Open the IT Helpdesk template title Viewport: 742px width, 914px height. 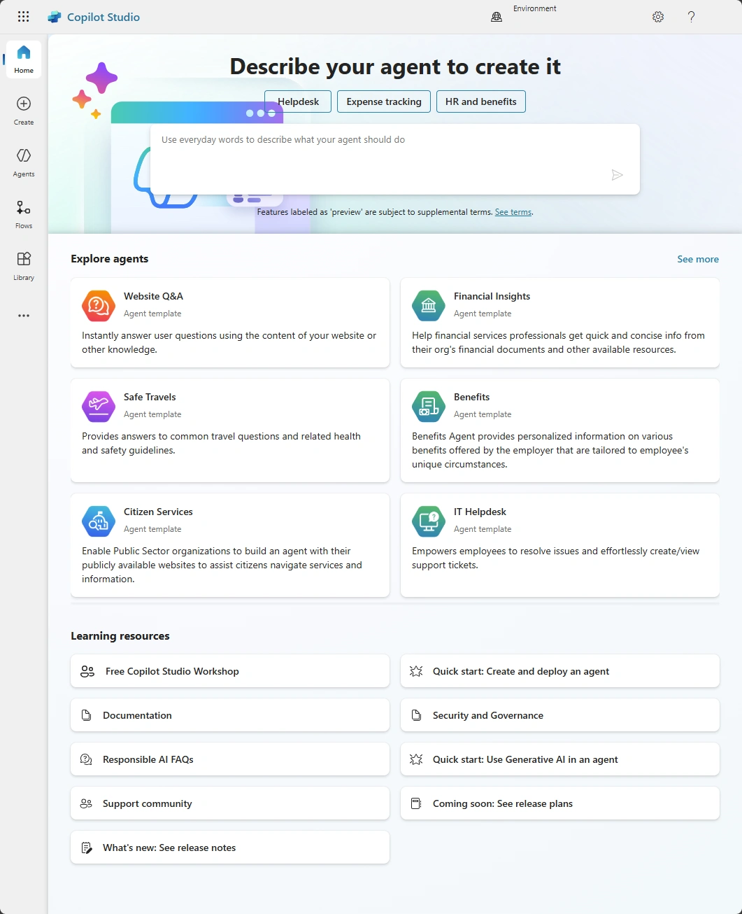coord(480,512)
